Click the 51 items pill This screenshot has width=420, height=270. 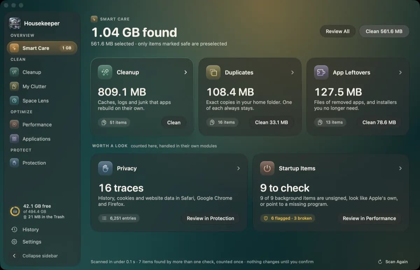coord(114,123)
